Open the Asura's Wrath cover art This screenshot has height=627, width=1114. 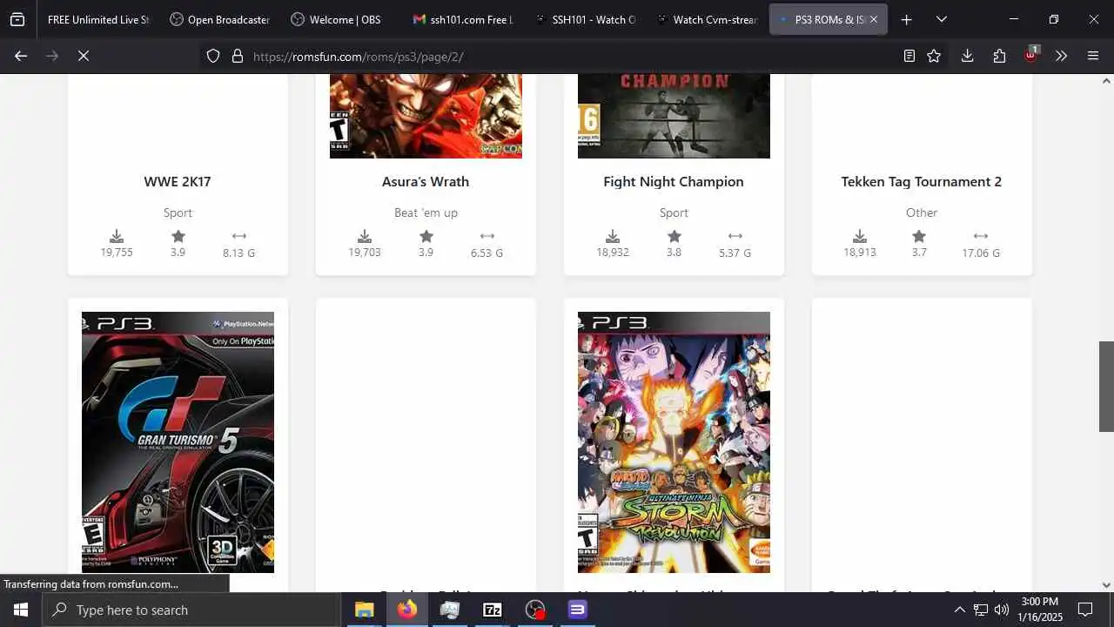[426, 116]
